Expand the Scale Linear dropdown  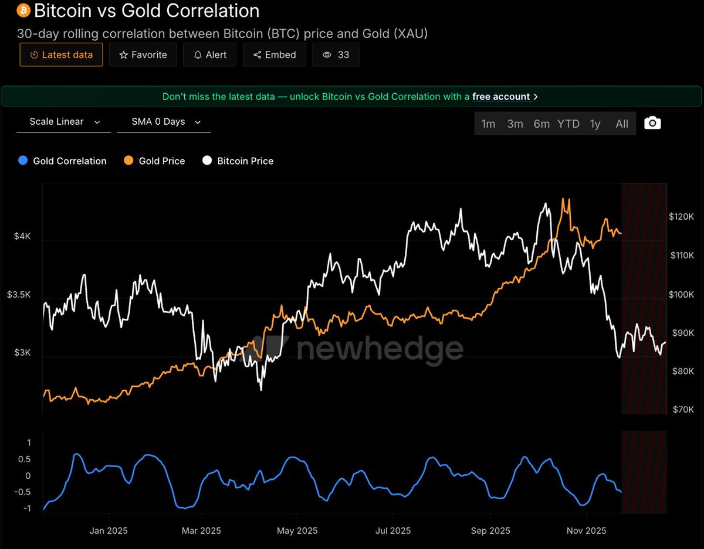click(63, 122)
